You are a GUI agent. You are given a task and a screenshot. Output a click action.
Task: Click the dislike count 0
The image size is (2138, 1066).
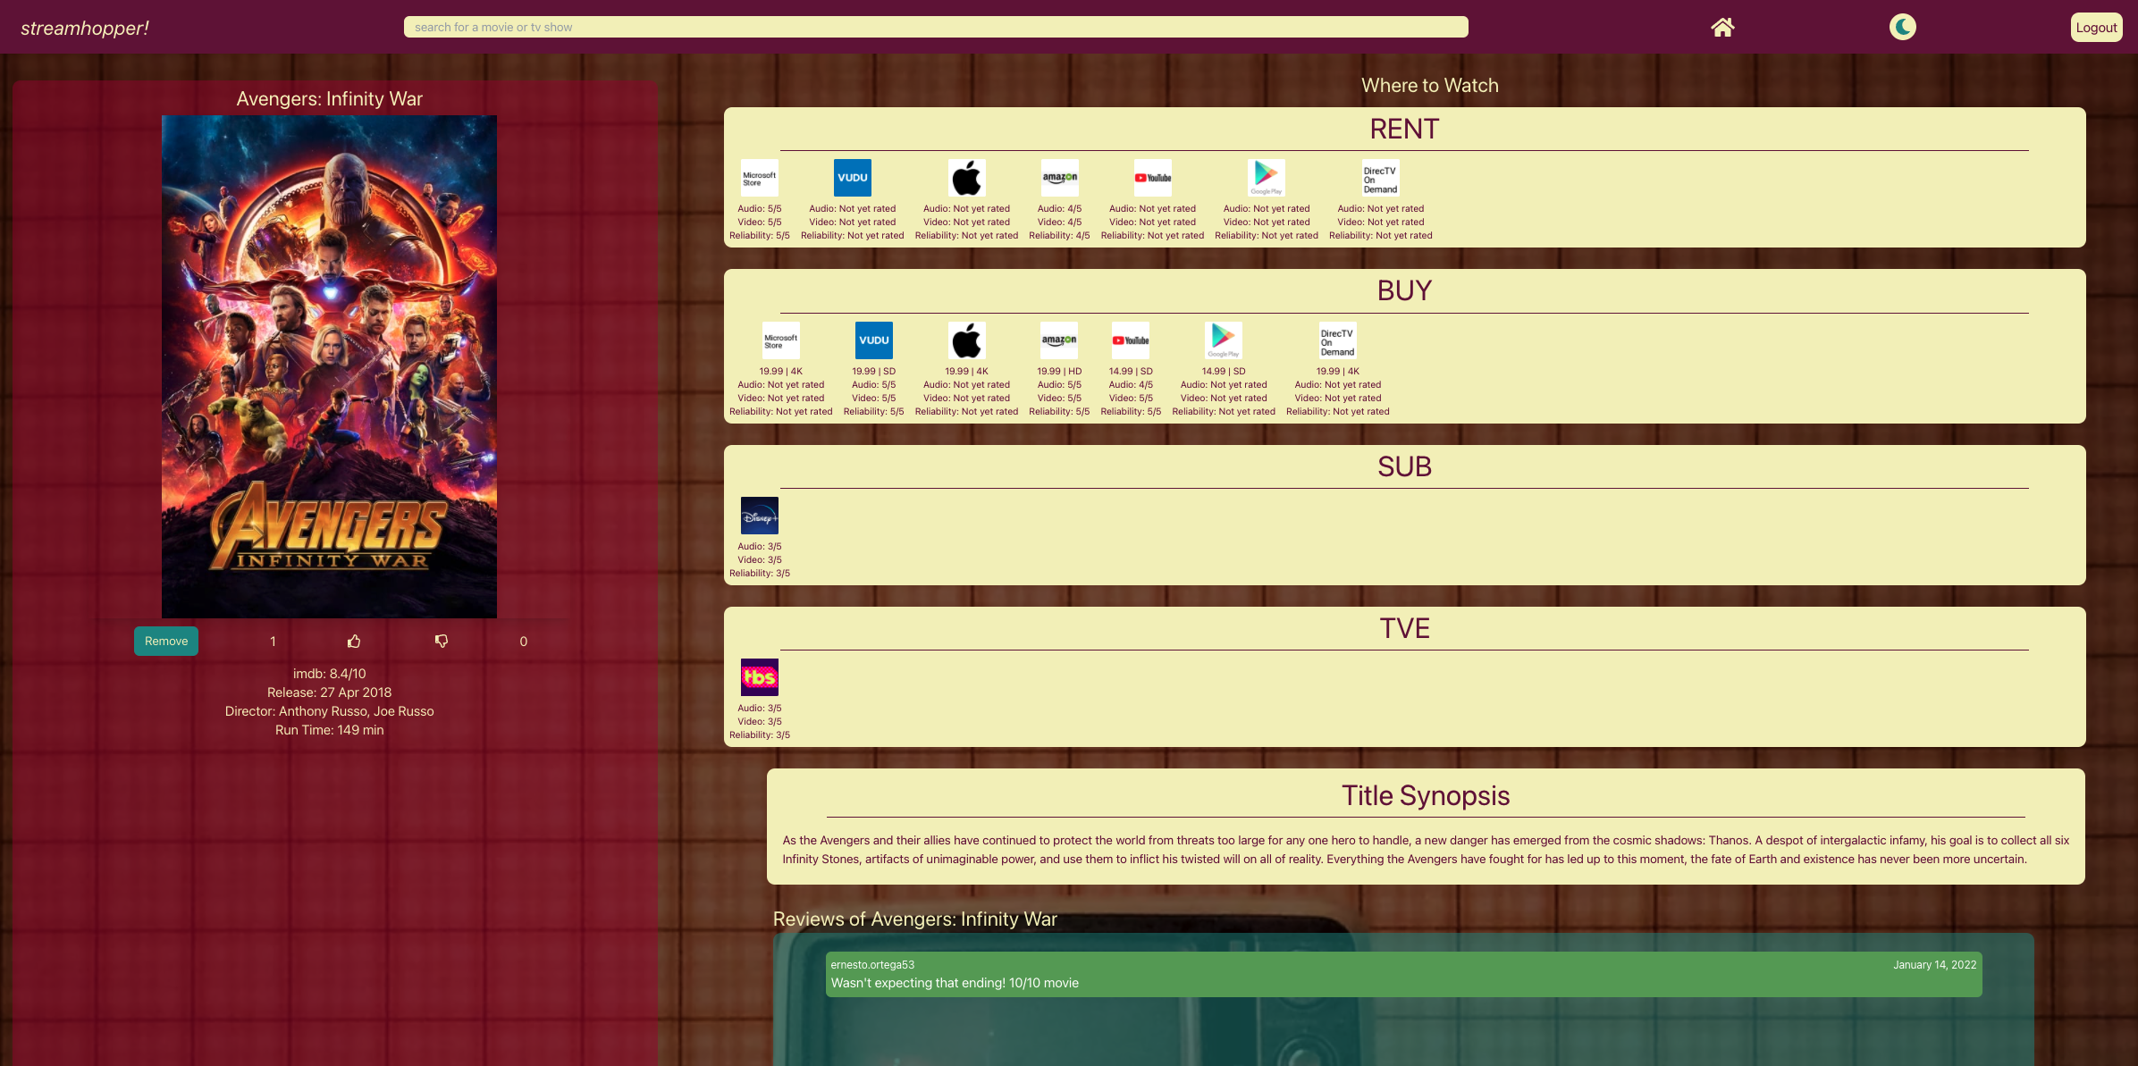pyautogui.click(x=524, y=642)
